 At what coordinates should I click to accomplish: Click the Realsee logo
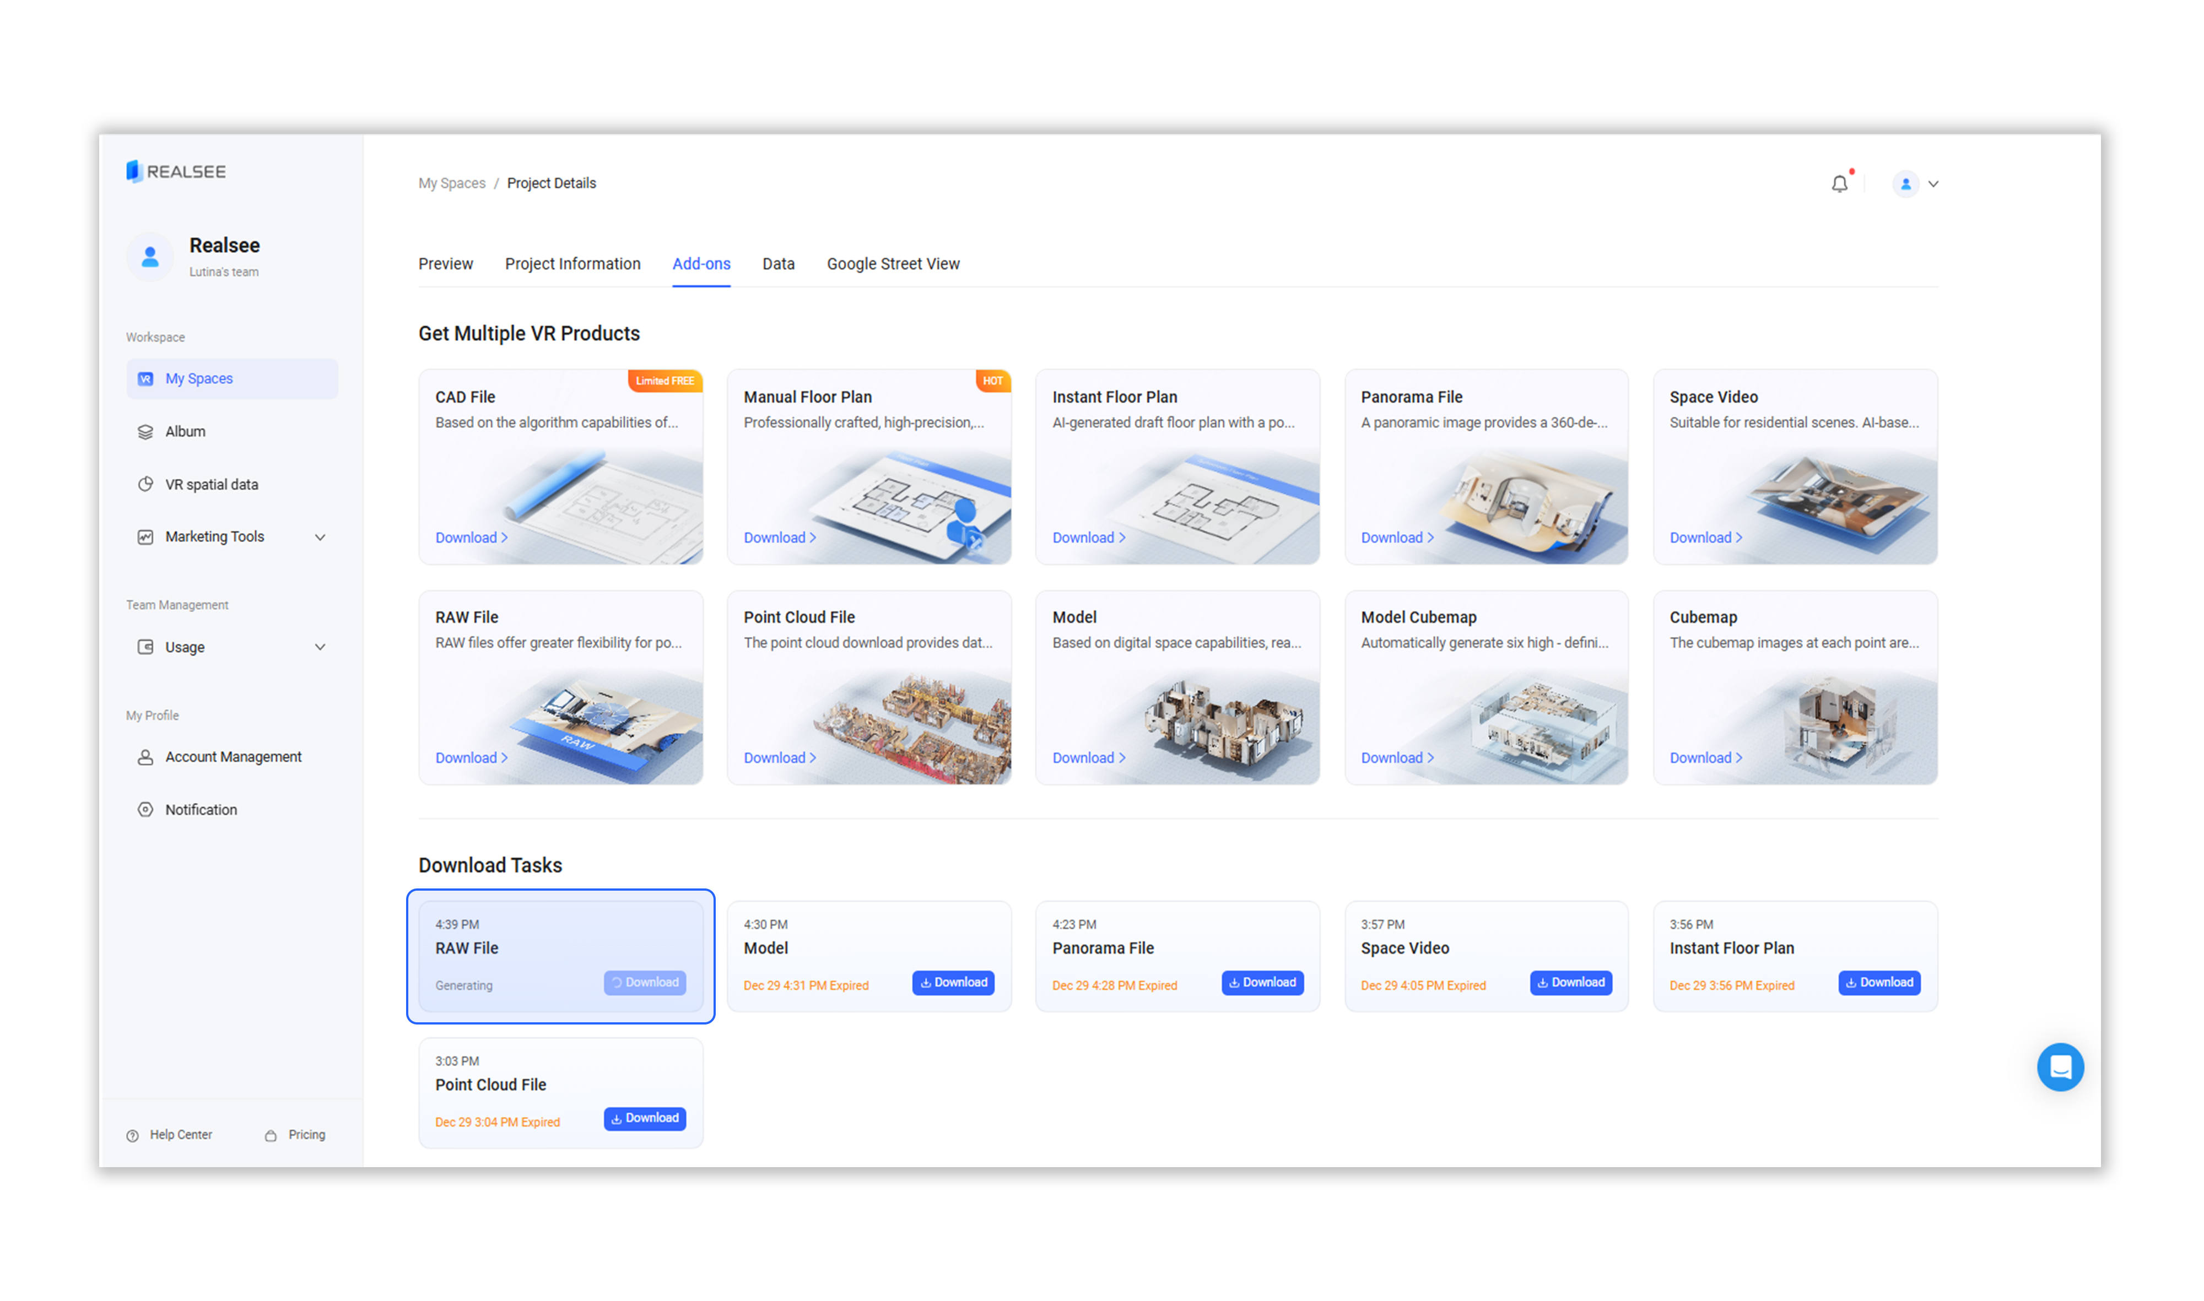coord(176,172)
